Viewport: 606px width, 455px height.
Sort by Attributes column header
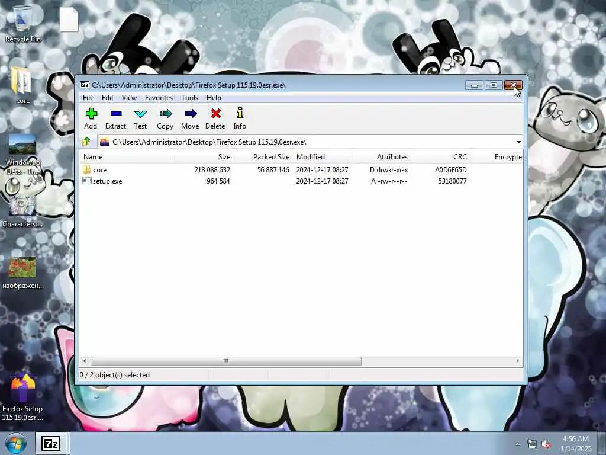(x=382, y=156)
